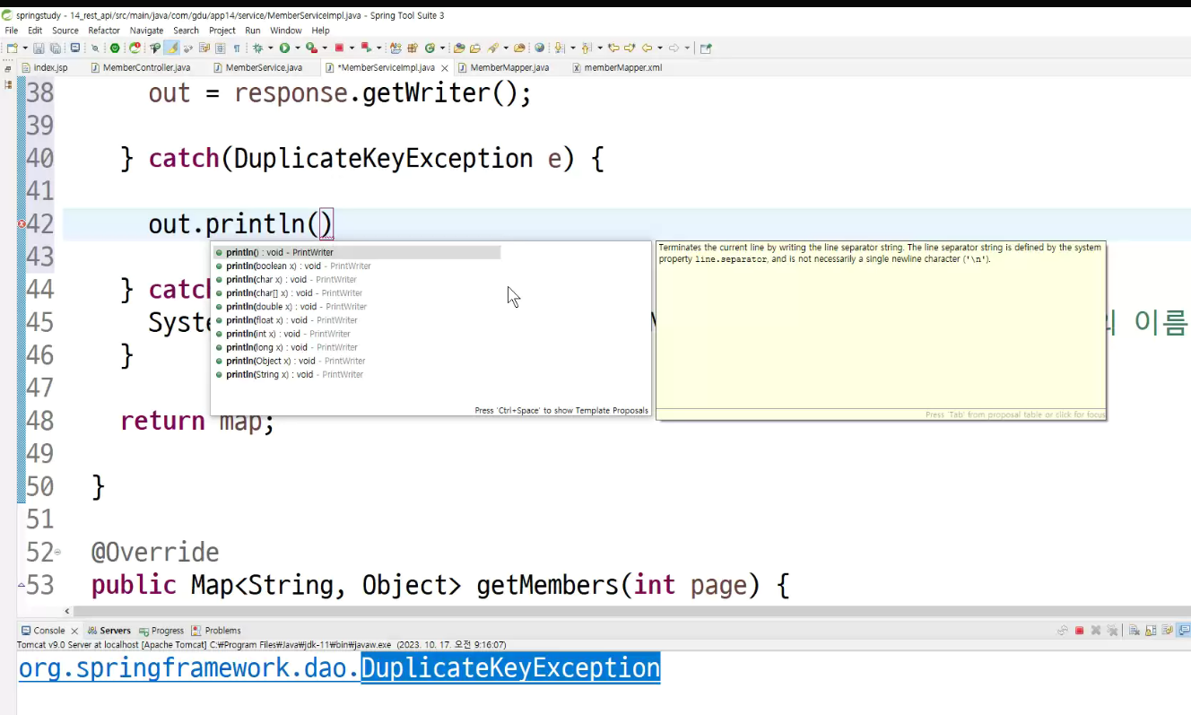Open the Search dropdown arrow

506,48
